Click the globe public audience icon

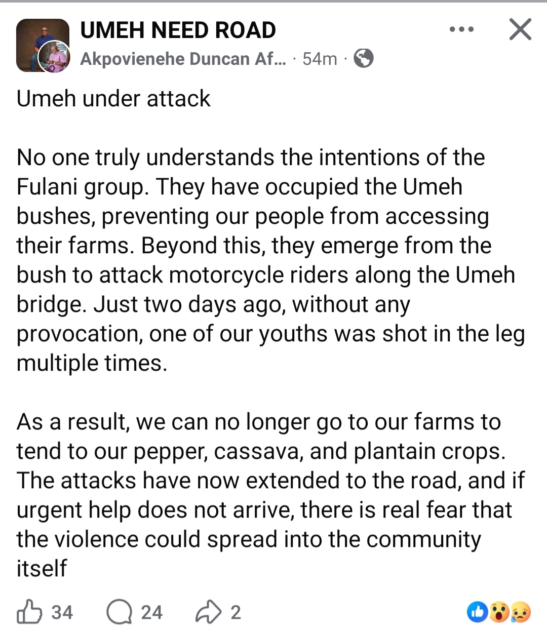click(x=363, y=59)
